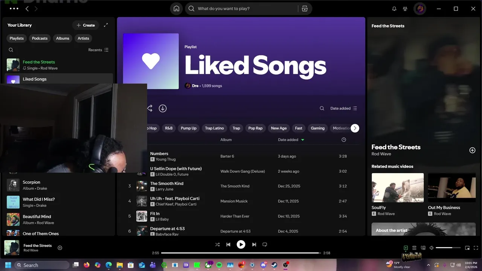
Task: Adjust the Spotify volume slider
Action: coord(448,248)
